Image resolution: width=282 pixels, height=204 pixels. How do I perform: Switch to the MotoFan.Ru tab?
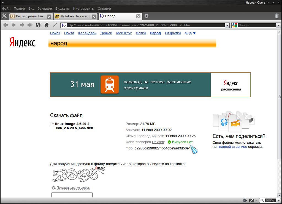pyautogui.click(x=75, y=16)
